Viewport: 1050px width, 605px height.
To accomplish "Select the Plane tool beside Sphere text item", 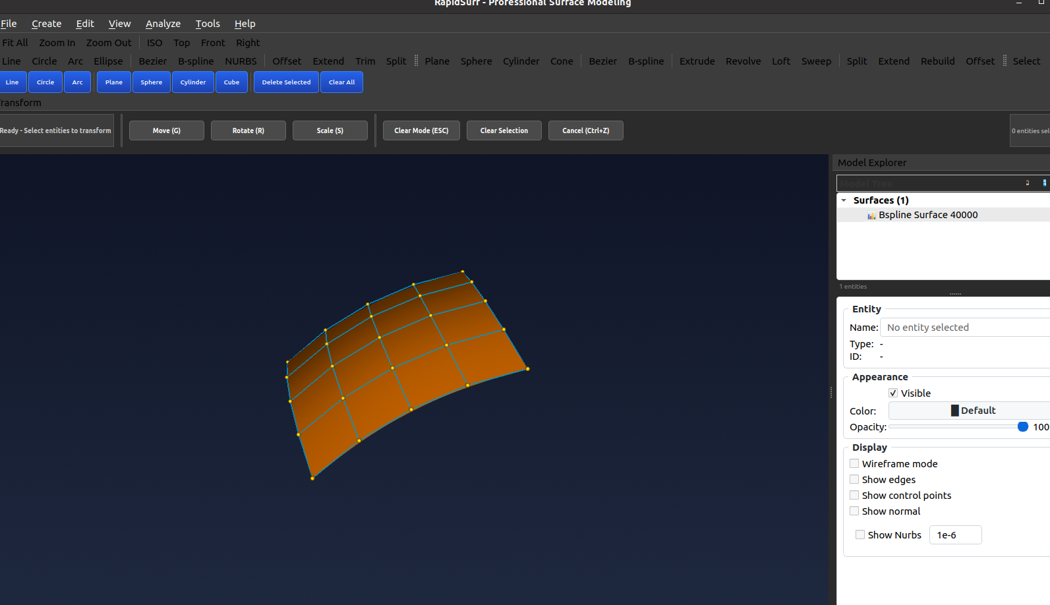I will click(x=437, y=61).
